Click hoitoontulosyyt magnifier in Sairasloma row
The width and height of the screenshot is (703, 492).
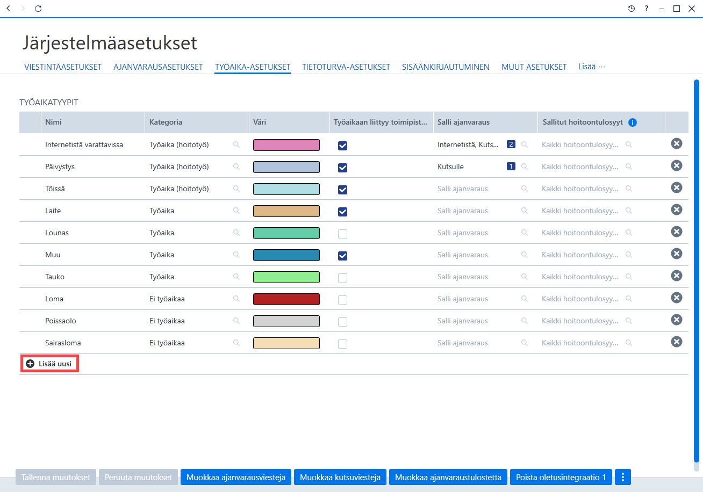point(628,343)
